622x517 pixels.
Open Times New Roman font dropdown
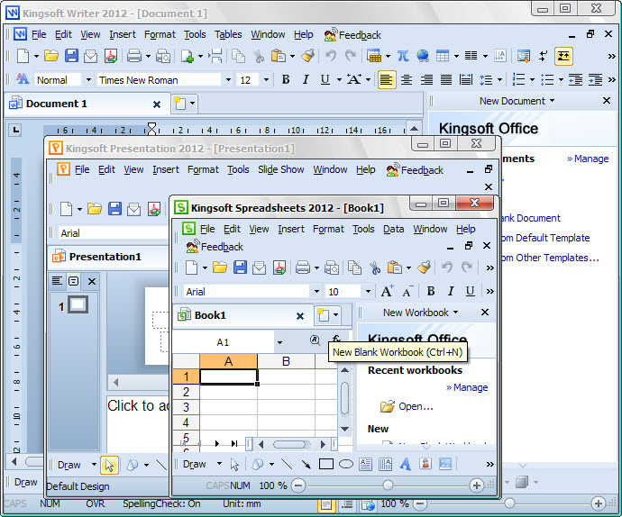228,80
